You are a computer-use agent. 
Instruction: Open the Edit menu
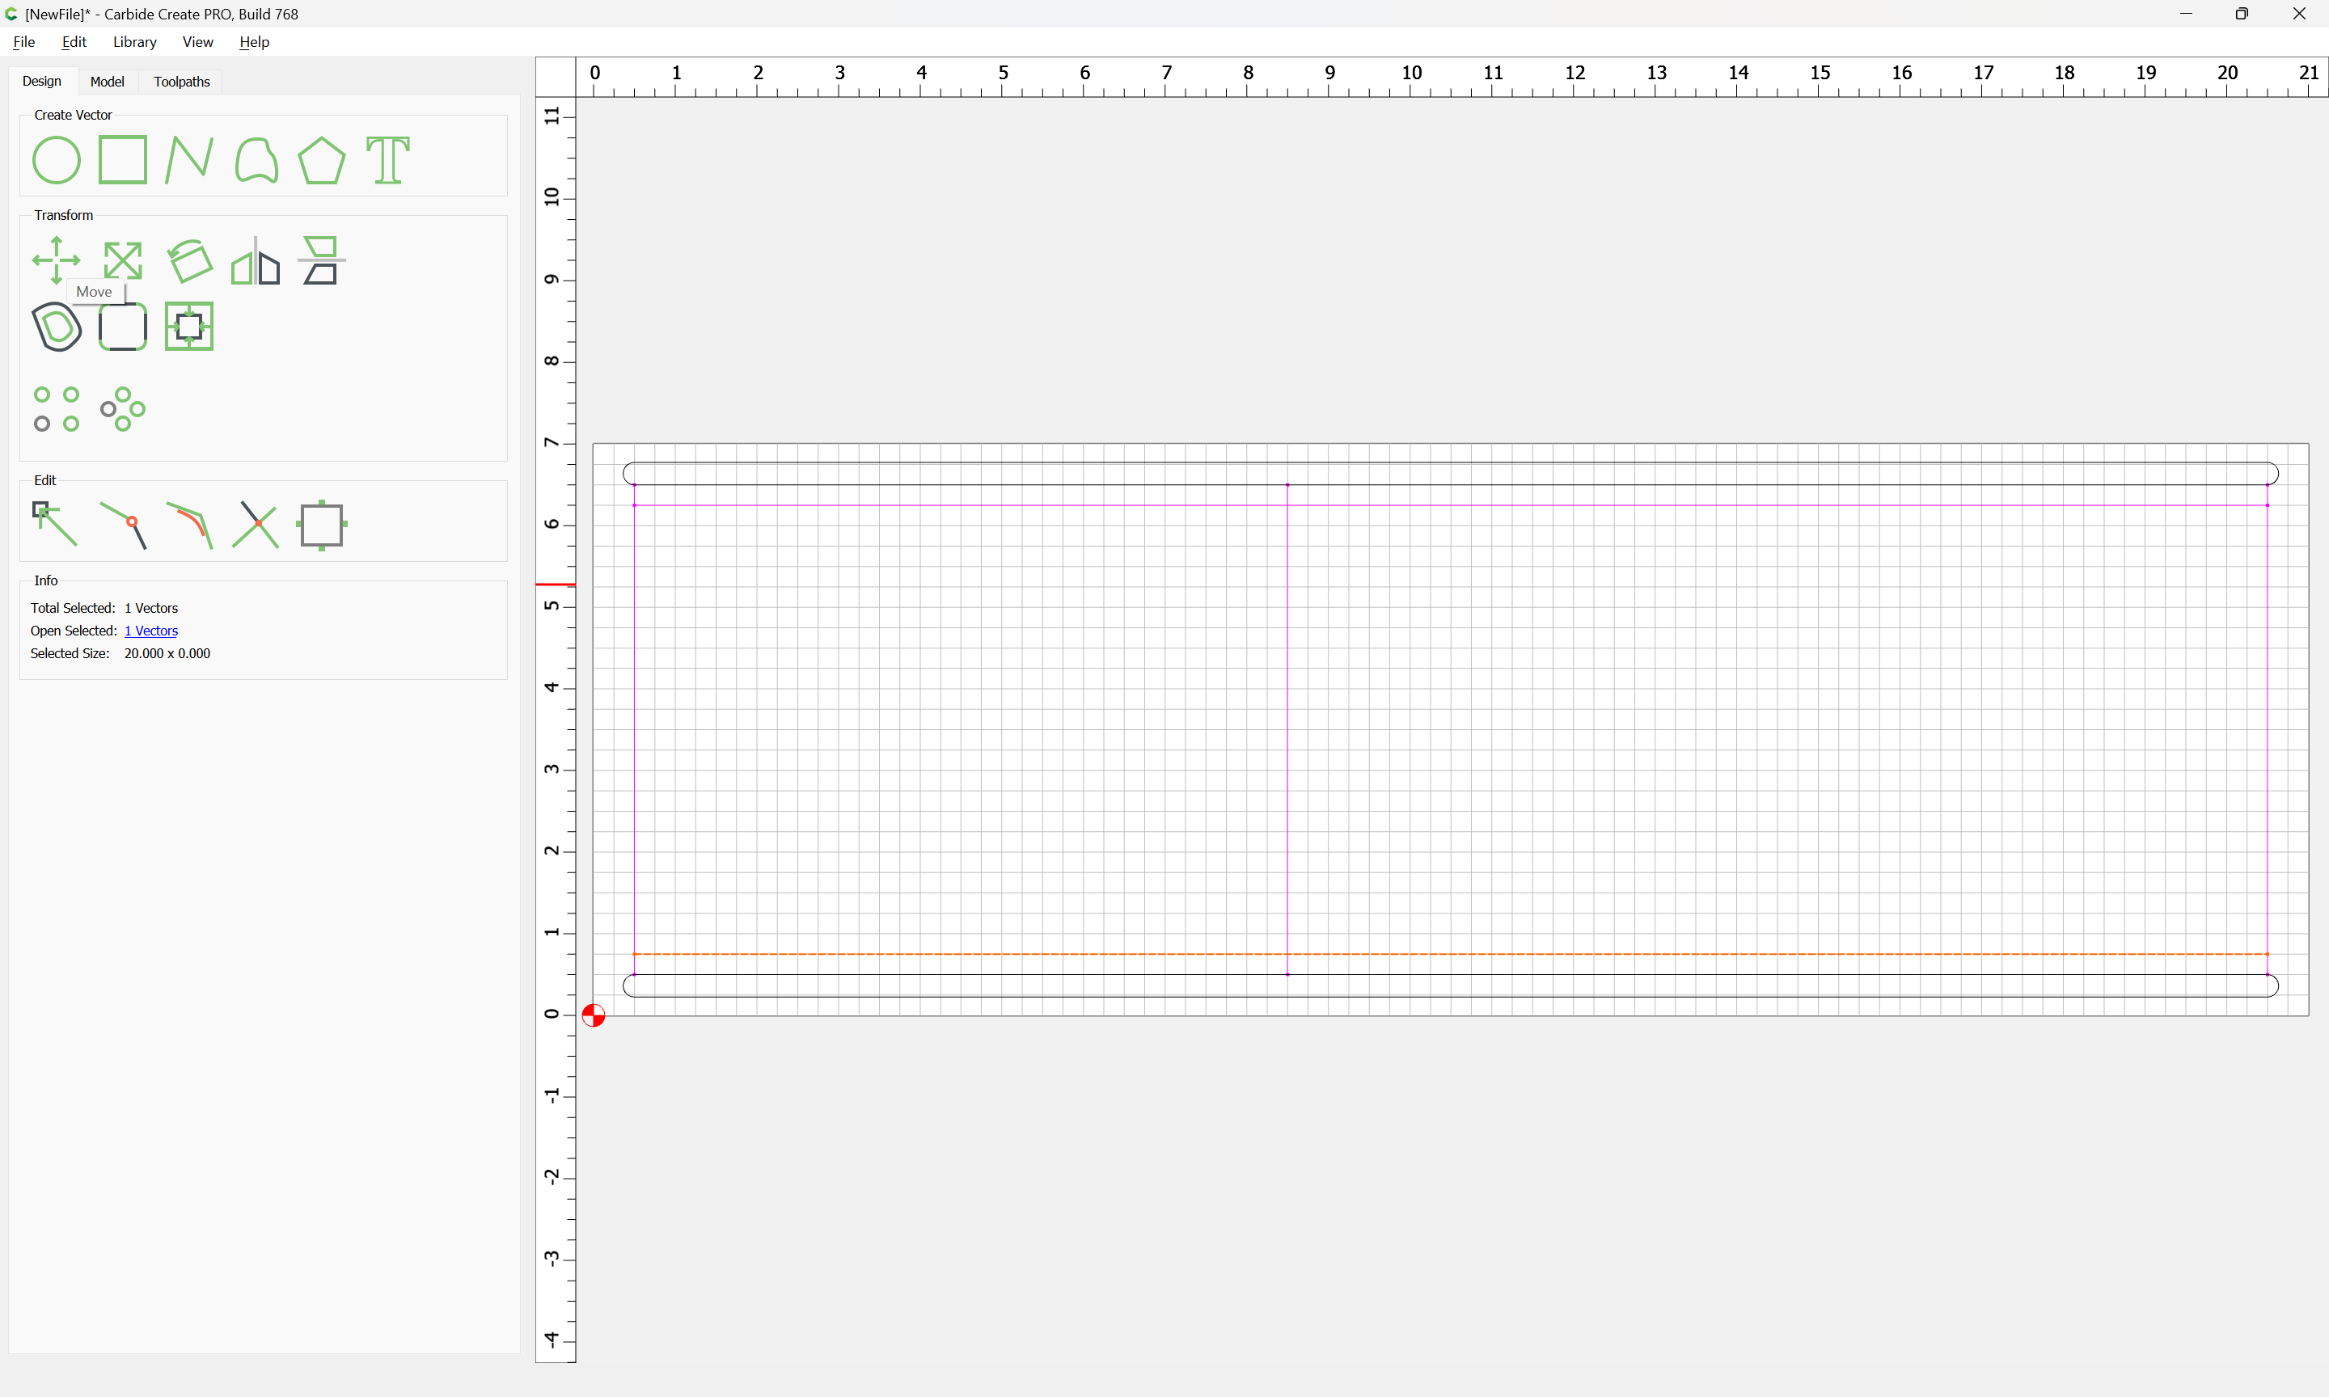pyautogui.click(x=74, y=41)
